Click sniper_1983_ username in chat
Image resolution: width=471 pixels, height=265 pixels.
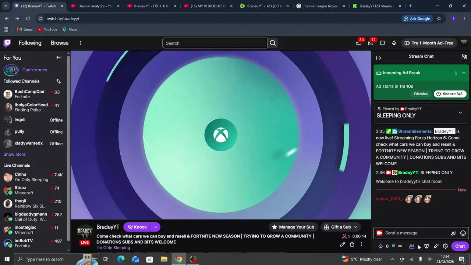tap(388, 199)
